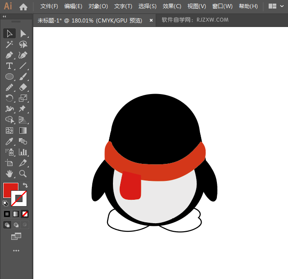The height and width of the screenshot is (279, 288).
Task: Click the Home button
Action: 23,6
